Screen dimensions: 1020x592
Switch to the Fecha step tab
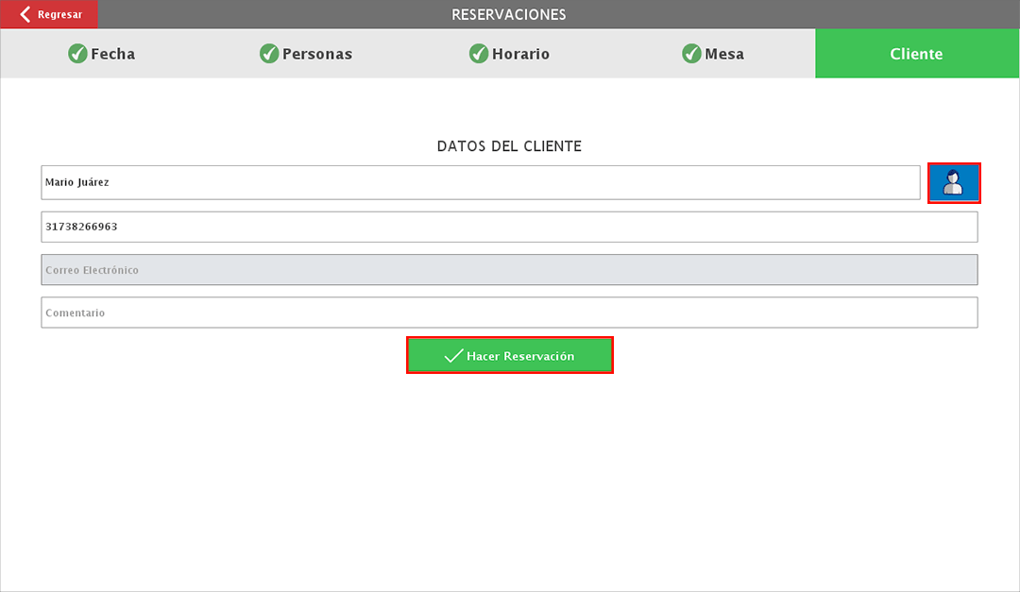[101, 54]
